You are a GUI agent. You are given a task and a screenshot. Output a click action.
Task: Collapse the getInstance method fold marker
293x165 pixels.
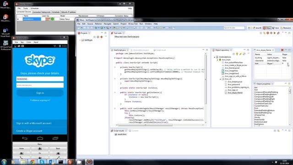tap(115, 93)
